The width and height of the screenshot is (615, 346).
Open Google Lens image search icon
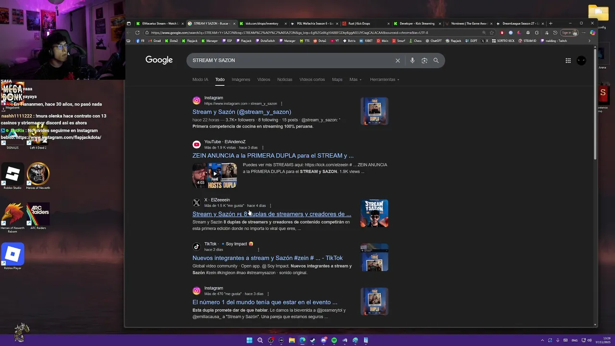(x=424, y=61)
